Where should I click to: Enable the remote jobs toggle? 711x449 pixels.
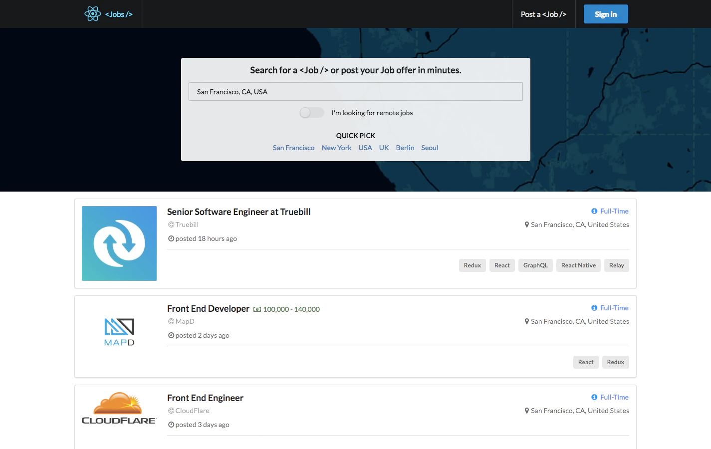(x=312, y=112)
